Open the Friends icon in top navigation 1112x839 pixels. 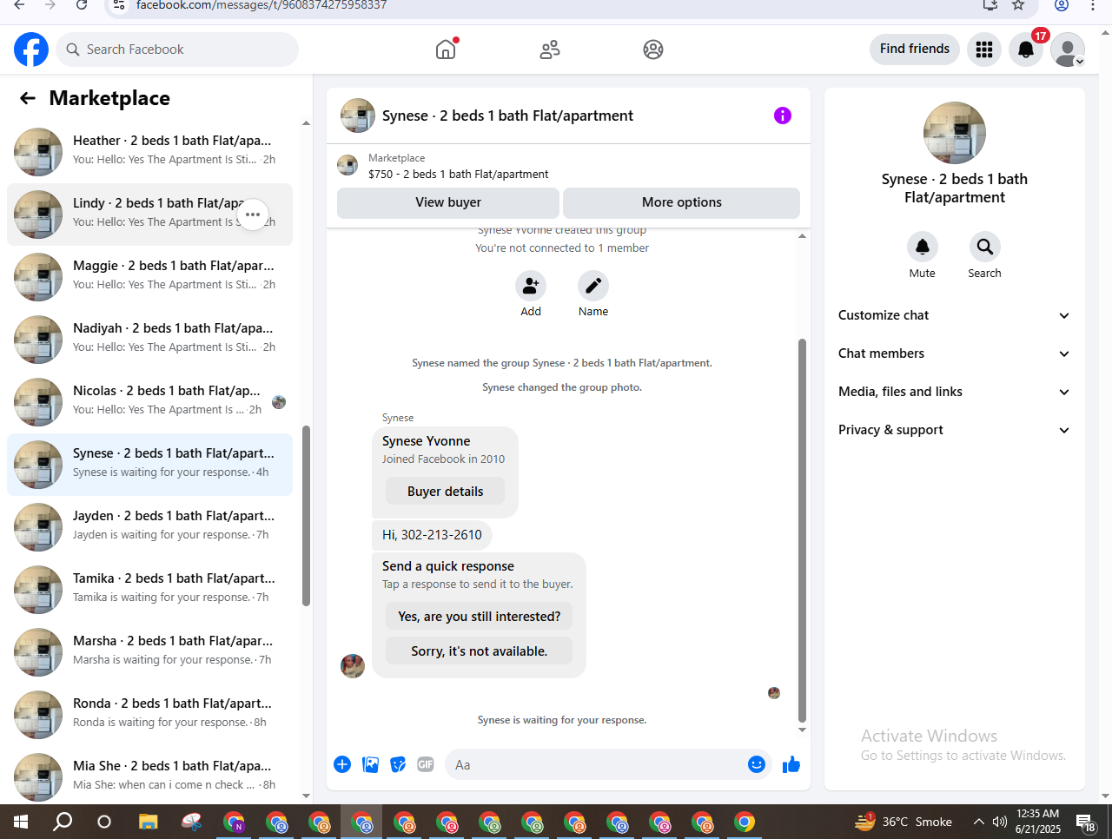[550, 50]
